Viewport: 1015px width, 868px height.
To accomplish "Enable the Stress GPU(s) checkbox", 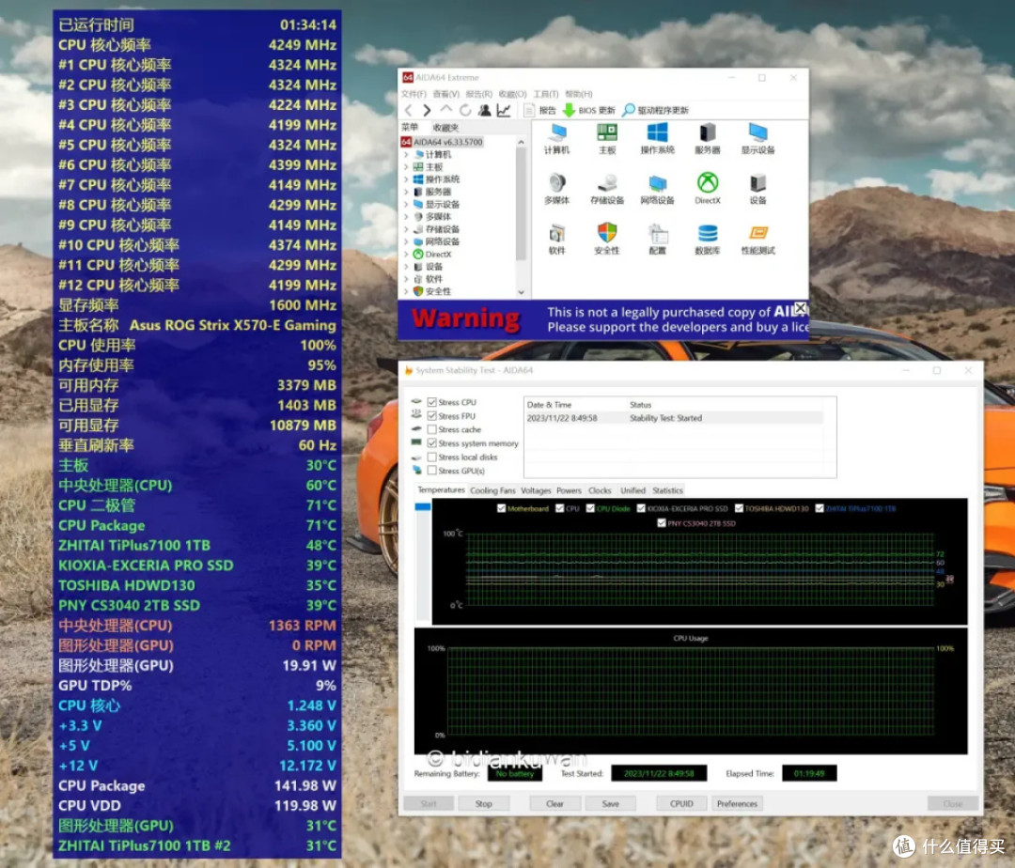I will pos(431,471).
